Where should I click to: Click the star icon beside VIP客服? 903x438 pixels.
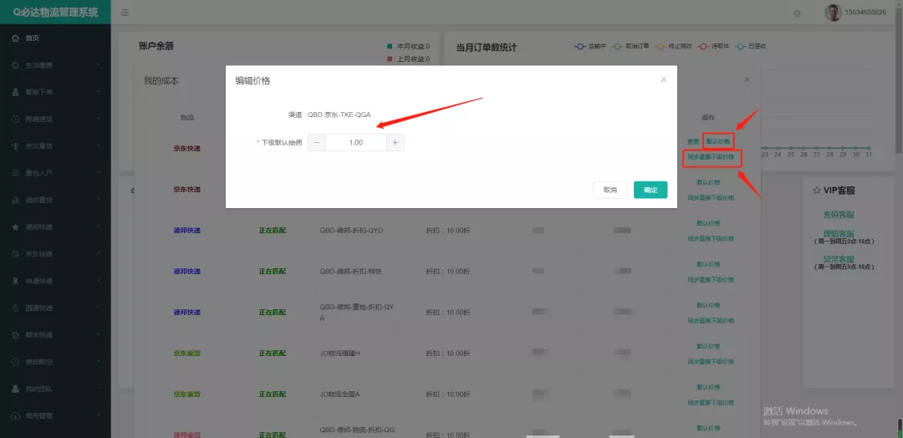(x=816, y=190)
